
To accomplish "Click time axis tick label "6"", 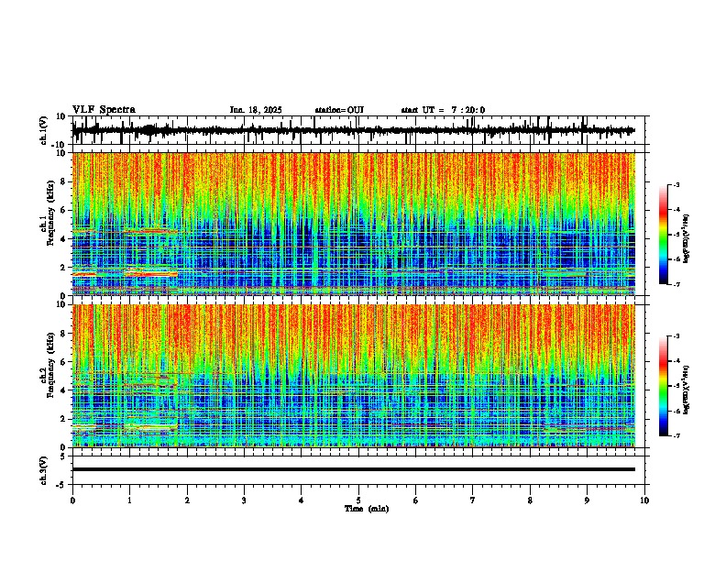I will point(415,500).
